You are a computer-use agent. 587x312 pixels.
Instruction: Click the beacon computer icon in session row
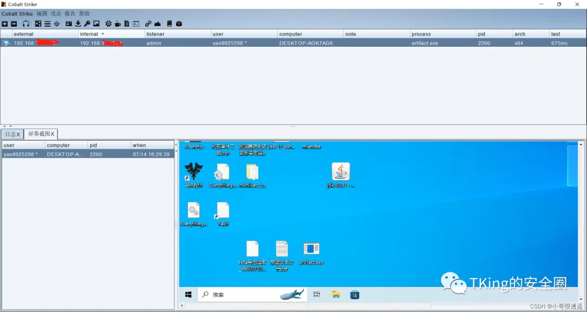click(6, 43)
